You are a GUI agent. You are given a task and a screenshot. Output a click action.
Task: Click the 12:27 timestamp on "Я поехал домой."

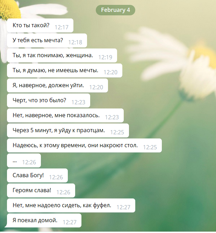click(x=70, y=222)
